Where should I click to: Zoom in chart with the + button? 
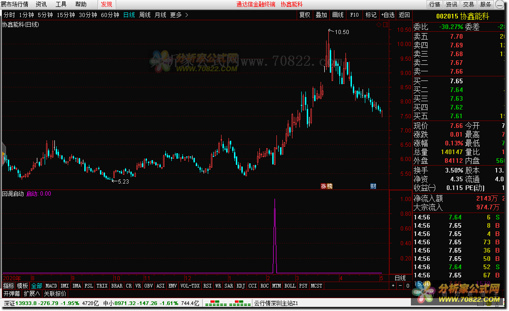click(393, 286)
